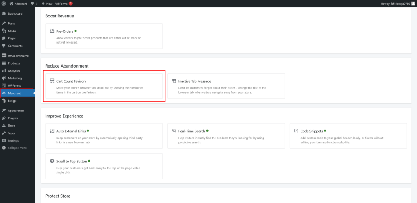Click the Analytics bar chart icon
This screenshot has height=203, width=417.
click(4, 71)
